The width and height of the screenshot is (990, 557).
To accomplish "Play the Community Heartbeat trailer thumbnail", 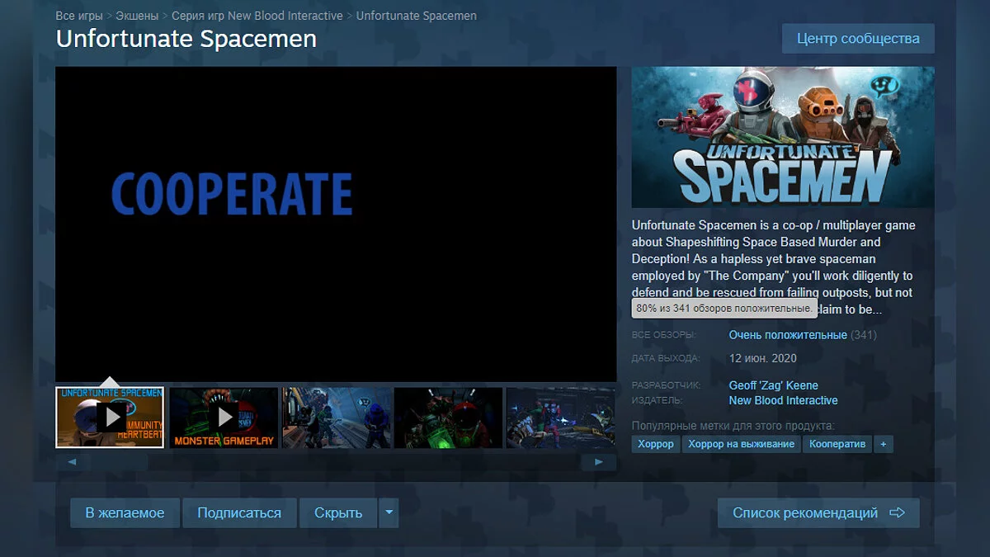I will (x=110, y=418).
